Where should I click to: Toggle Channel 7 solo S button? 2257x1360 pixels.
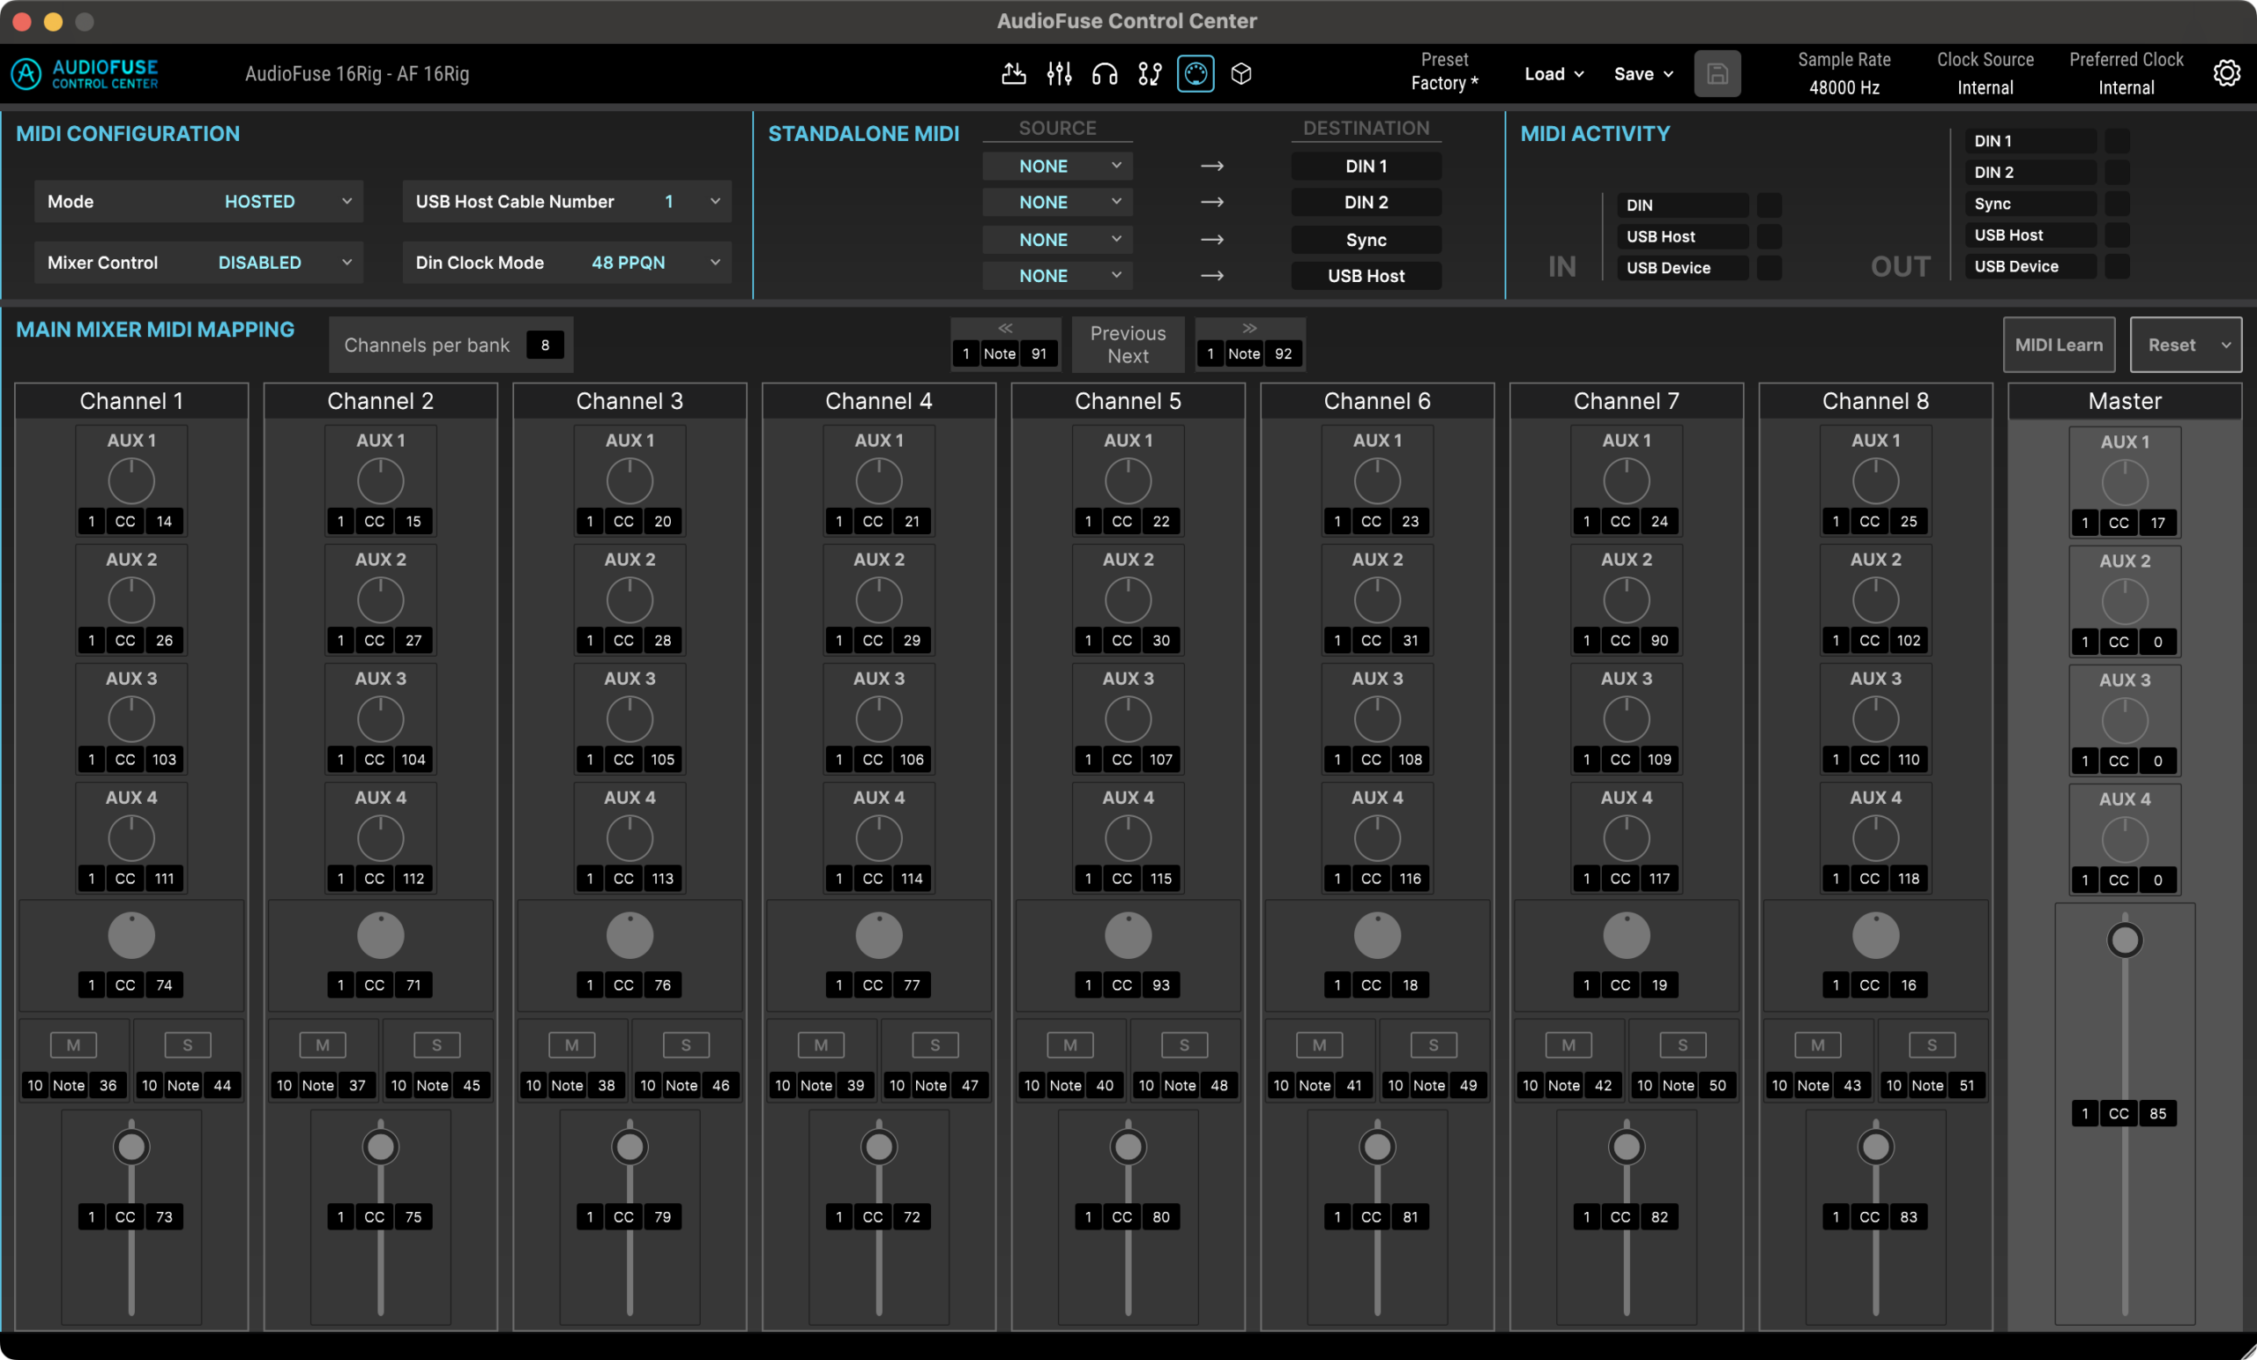(x=1683, y=1045)
